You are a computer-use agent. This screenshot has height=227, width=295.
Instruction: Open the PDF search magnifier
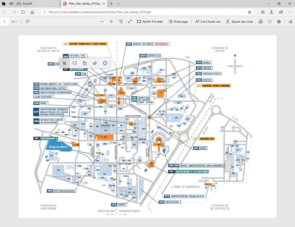click(x=27, y=22)
